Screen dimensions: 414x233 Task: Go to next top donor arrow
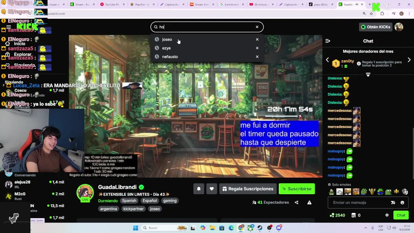click(x=409, y=60)
